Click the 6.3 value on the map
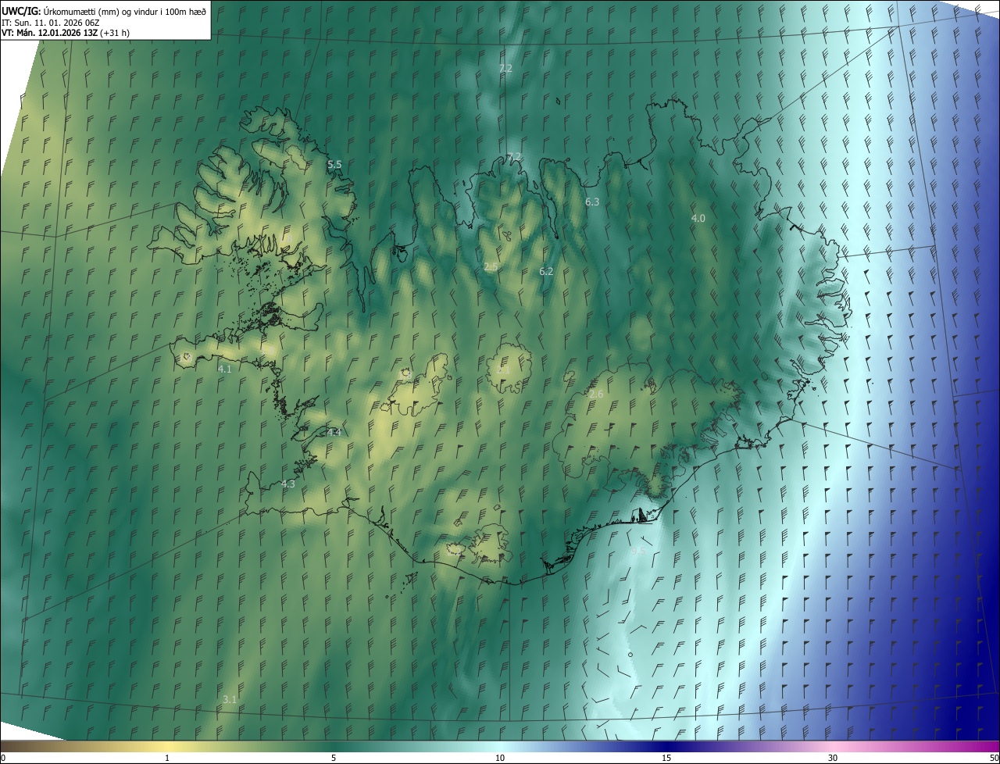The width and height of the screenshot is (1000, 764). click(592, 202)
